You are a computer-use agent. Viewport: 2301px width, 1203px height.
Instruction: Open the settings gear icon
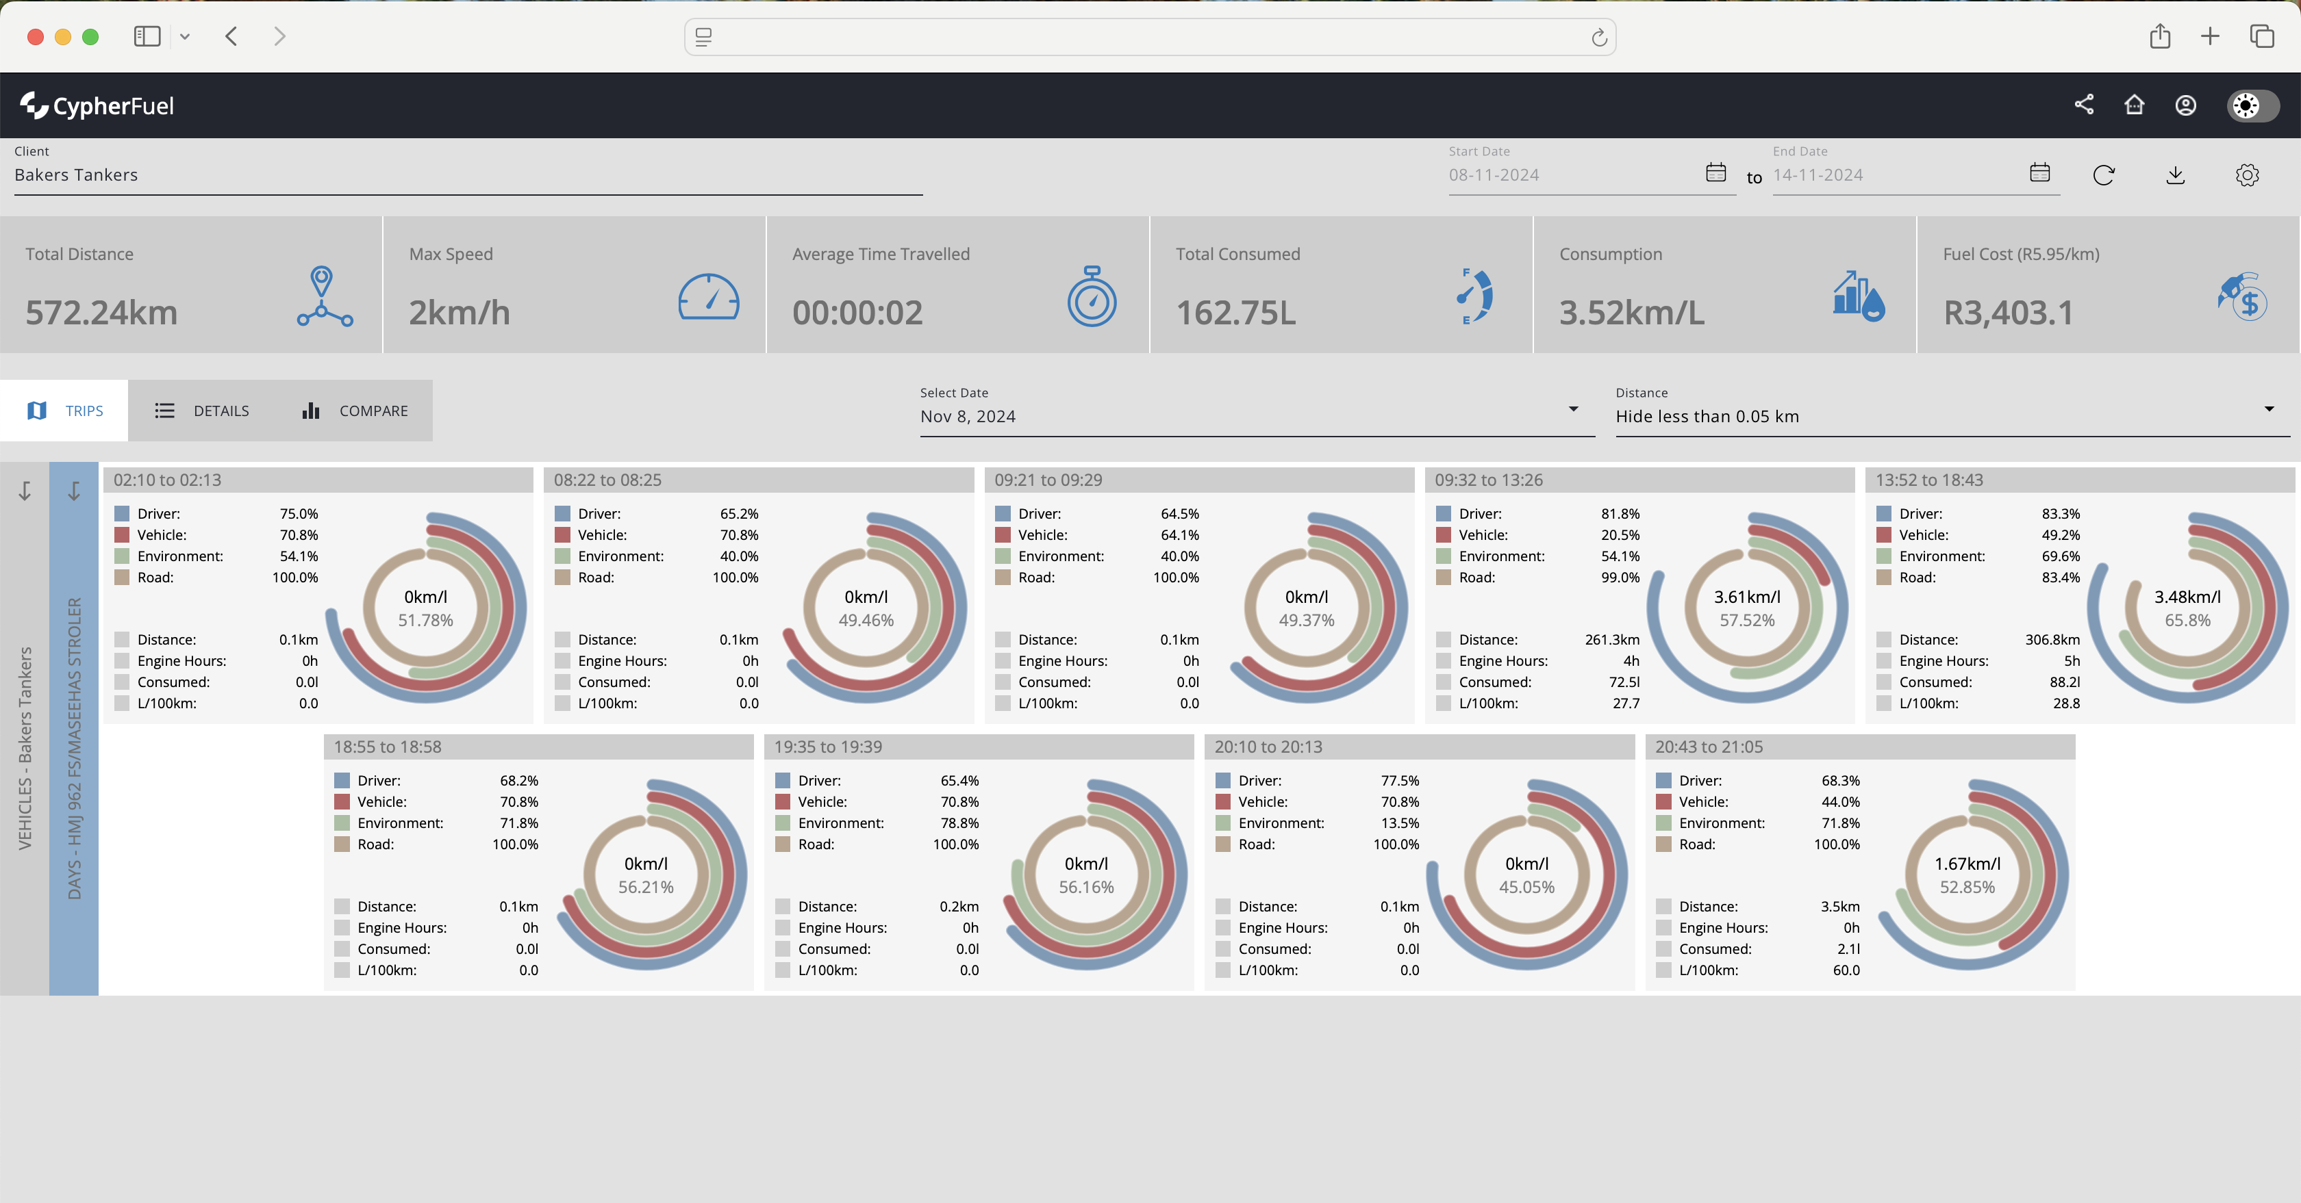[2246, 175]
